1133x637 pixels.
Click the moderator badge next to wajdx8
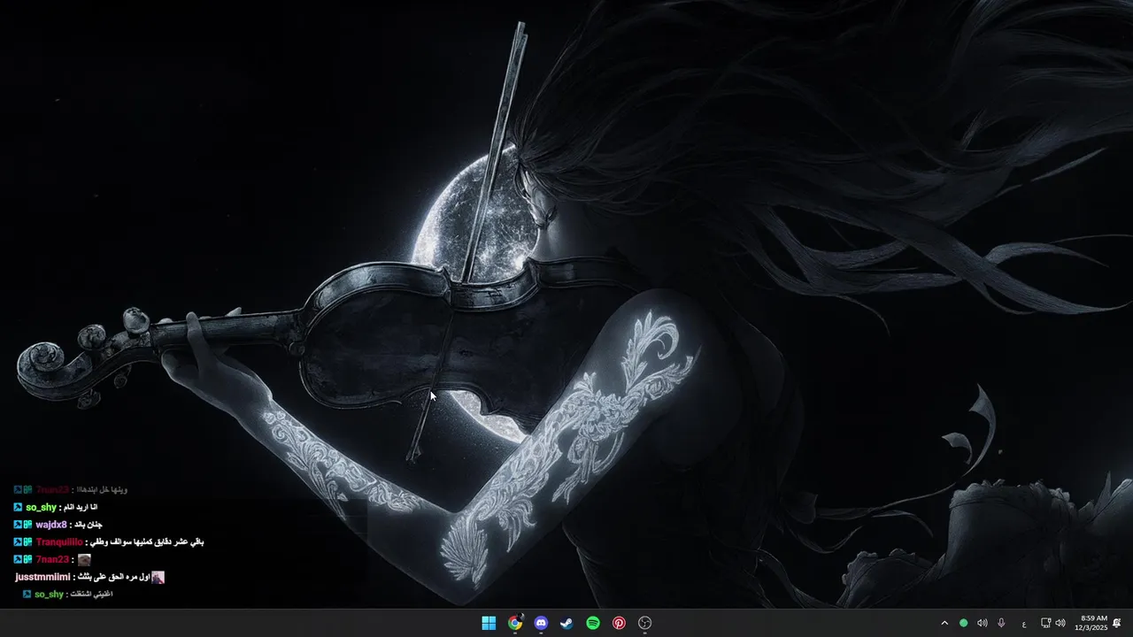pos(18,525)
